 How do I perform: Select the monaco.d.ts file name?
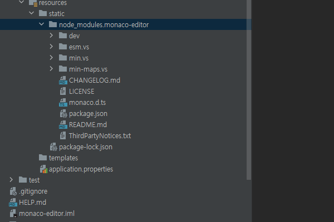click(87, 103)
